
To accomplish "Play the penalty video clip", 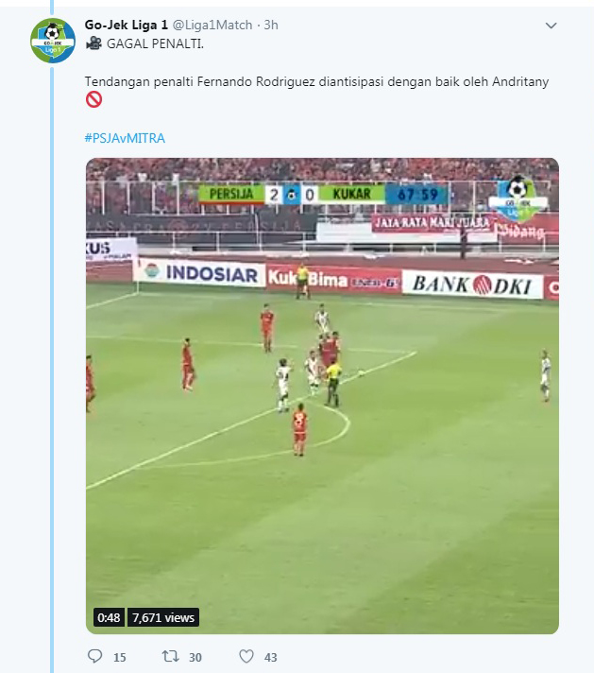I will coord(322,396).
